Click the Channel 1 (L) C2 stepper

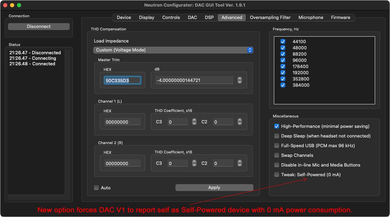[240, 122]
